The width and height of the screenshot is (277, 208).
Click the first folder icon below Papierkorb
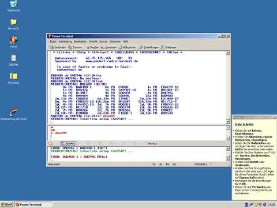pos(13,24)
